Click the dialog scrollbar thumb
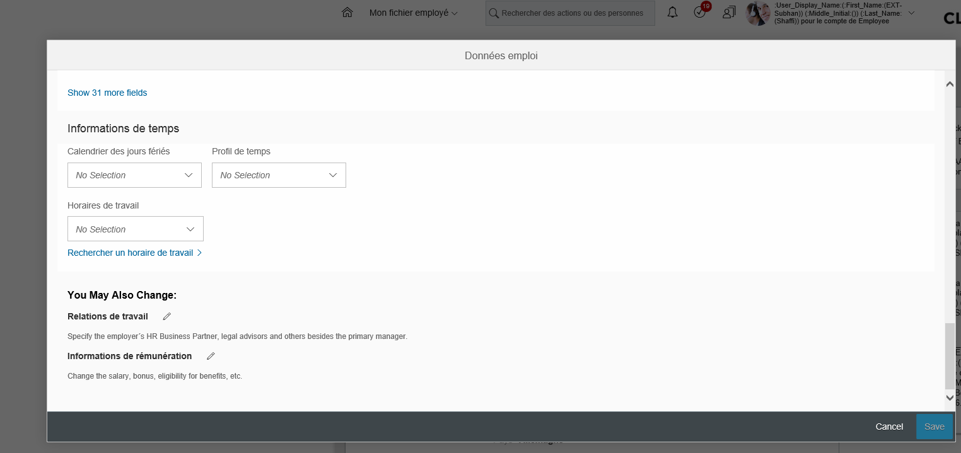961x453 pixels. tap(950, 356)
